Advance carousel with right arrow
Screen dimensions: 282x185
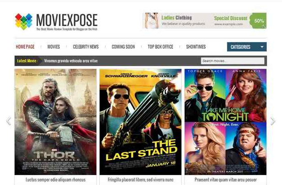(273, 121)
